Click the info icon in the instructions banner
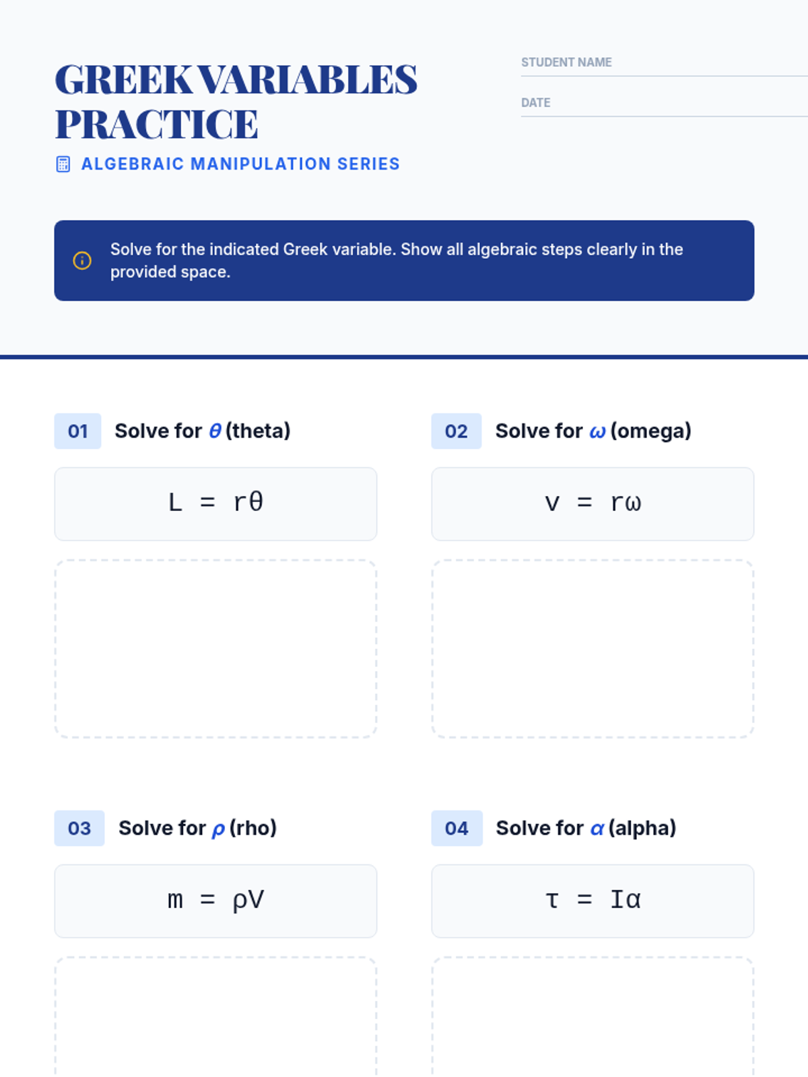Screen dimensions: 808x1077 [x=82, y=260]
